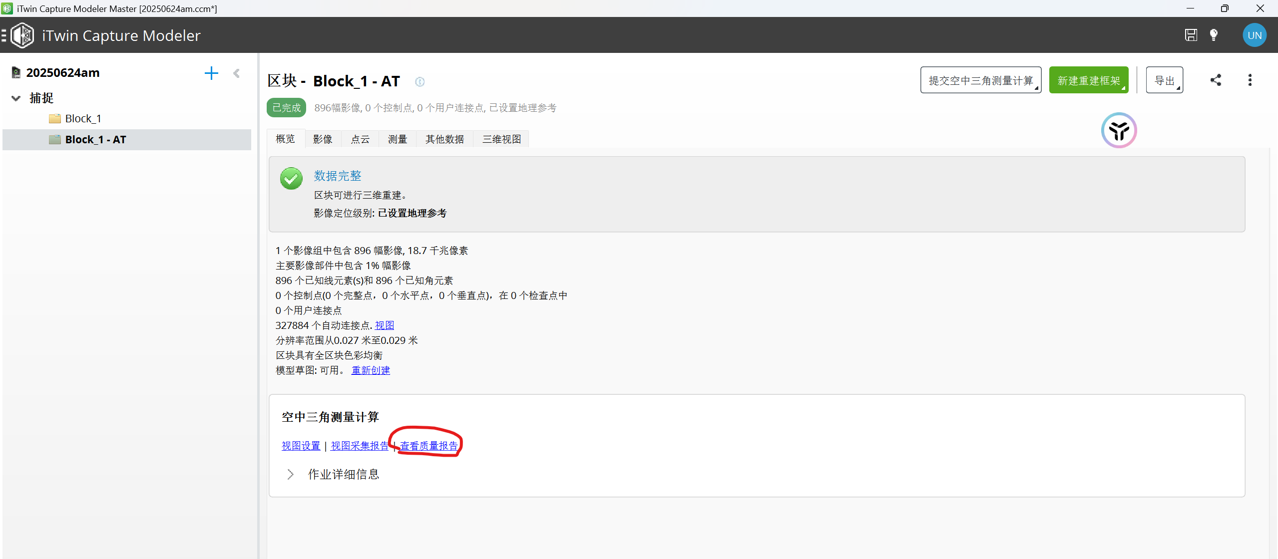1278x559 pixels.
Task: Collapse the project sidebar with the left arrow
Action: (237, 73)
